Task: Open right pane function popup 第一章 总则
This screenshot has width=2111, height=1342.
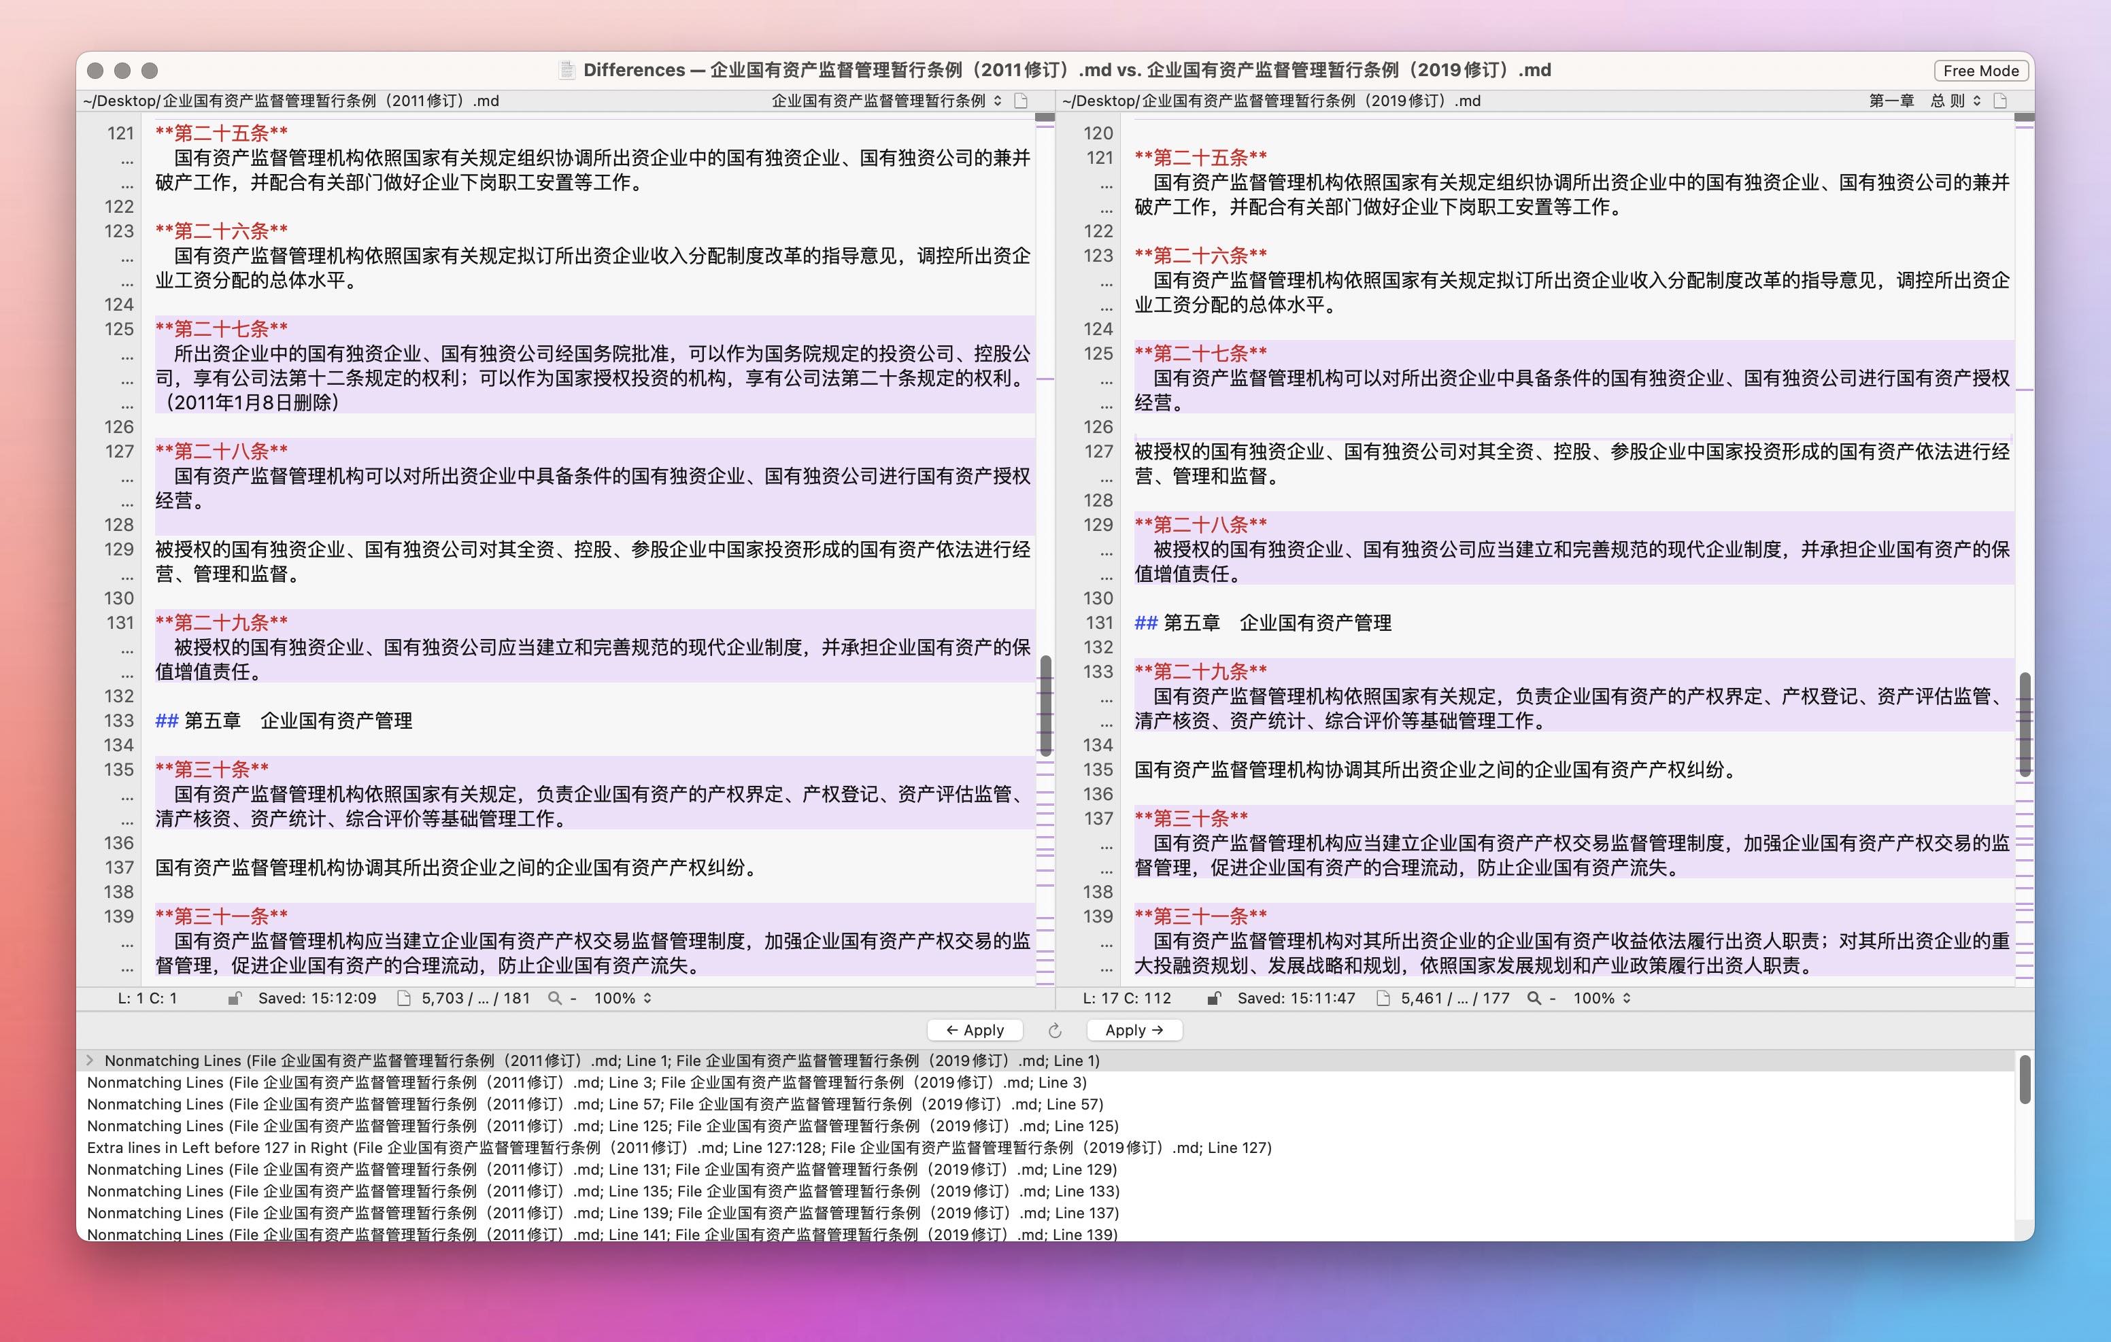Action: (1924, 101)
